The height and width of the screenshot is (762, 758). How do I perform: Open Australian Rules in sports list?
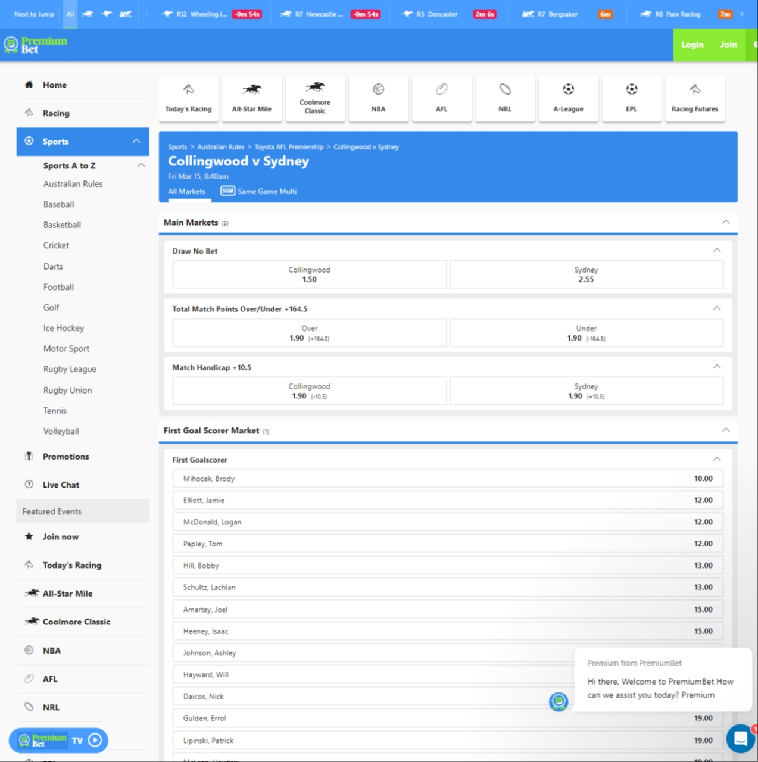tap(73, 184)
